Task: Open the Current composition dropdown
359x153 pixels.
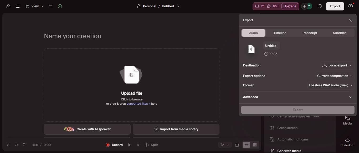Action: pos(335,76)
